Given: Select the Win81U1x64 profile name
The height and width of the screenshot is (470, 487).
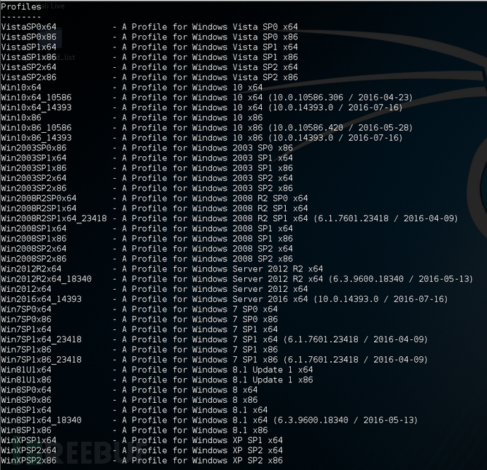Looking at the screenshot, I should tap(26, 370).
